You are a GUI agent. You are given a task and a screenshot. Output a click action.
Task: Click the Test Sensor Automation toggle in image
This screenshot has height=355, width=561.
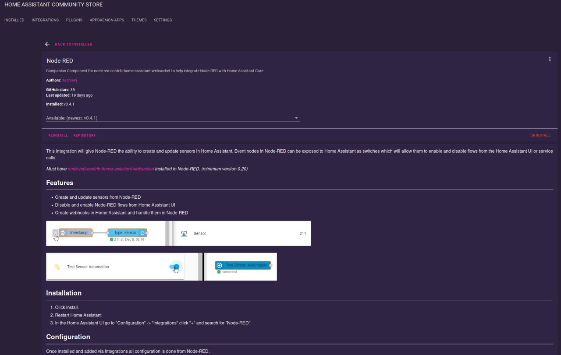174,267
